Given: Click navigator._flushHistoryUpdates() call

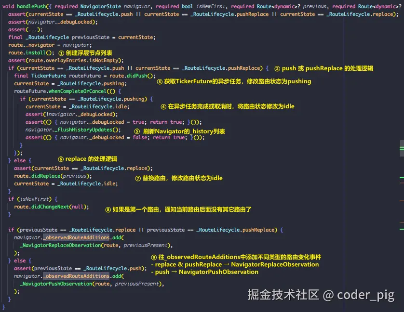Looking at the screenshot, I should [73, 130].
